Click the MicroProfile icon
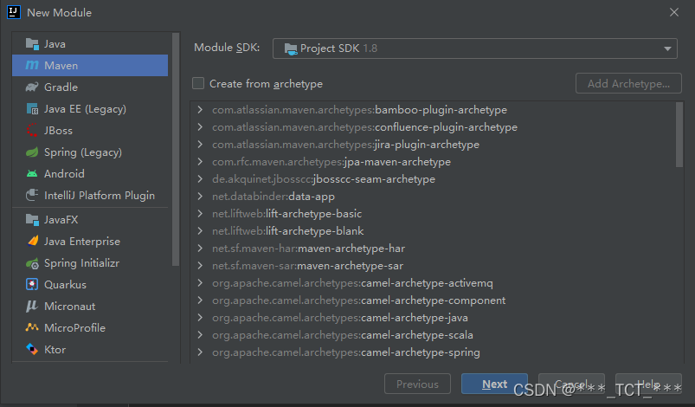Screen dimensions: 695x407 point(32,327)
